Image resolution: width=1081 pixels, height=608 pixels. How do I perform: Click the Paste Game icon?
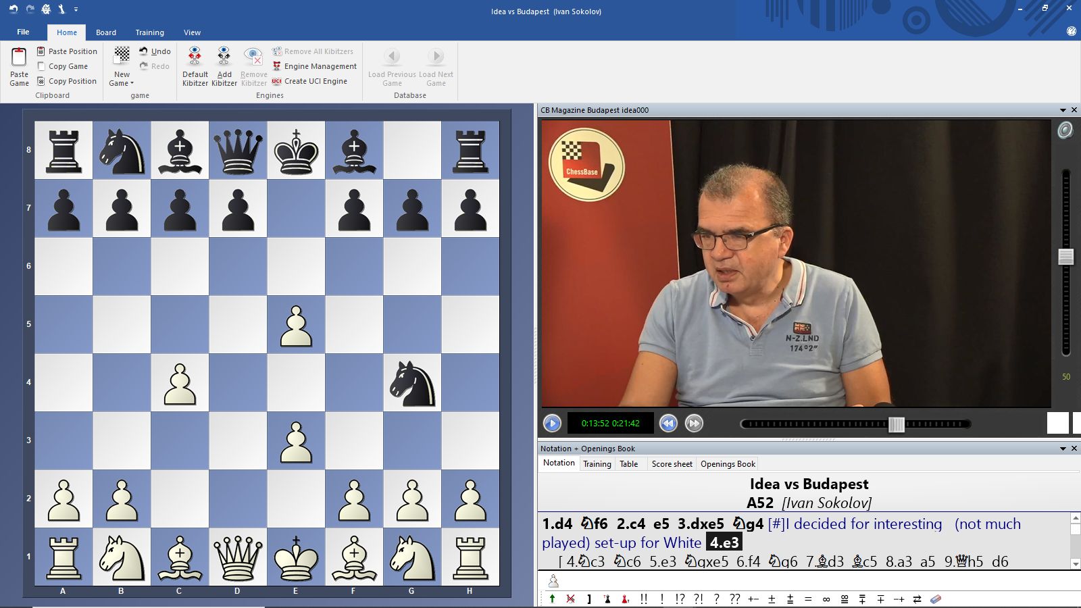[19, 58]
